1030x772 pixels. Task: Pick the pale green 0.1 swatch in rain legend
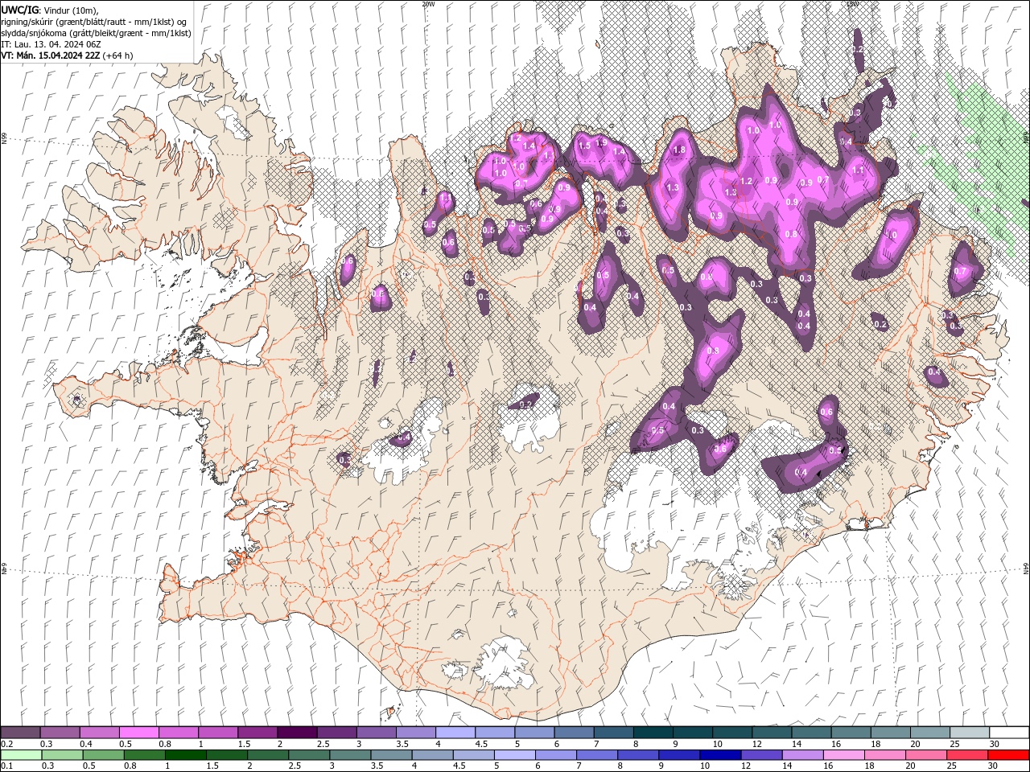click(21, 755)
